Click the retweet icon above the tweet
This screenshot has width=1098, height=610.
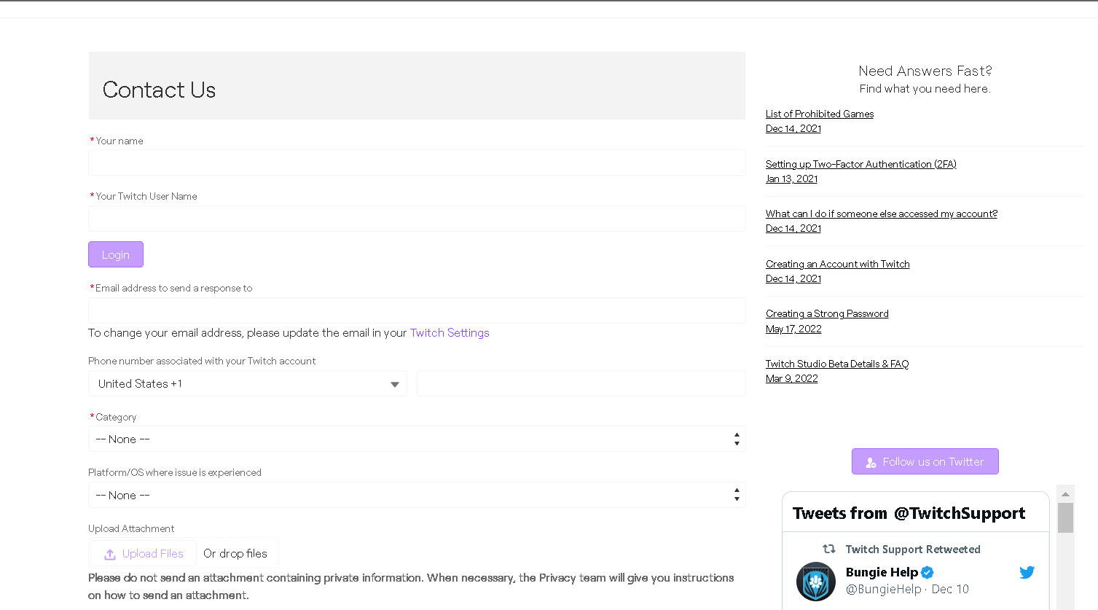tap(829, 549)
